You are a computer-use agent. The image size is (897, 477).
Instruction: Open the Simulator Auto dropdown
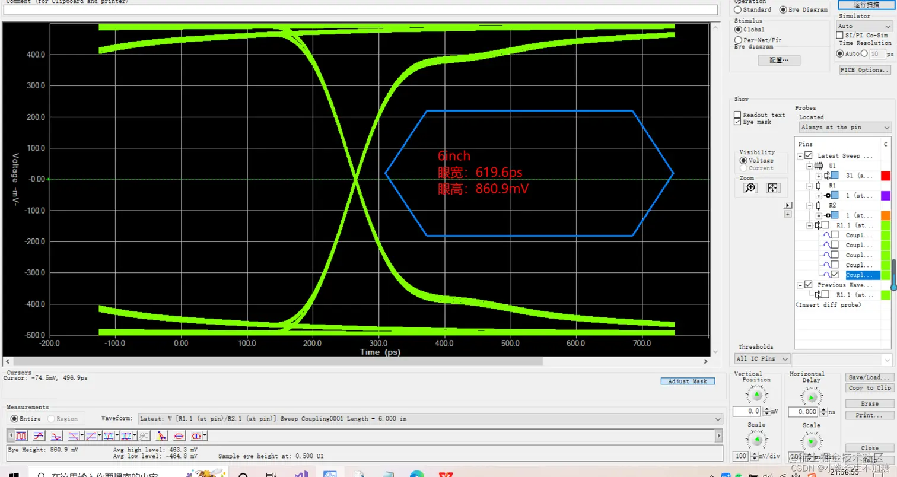click(864, 26)
